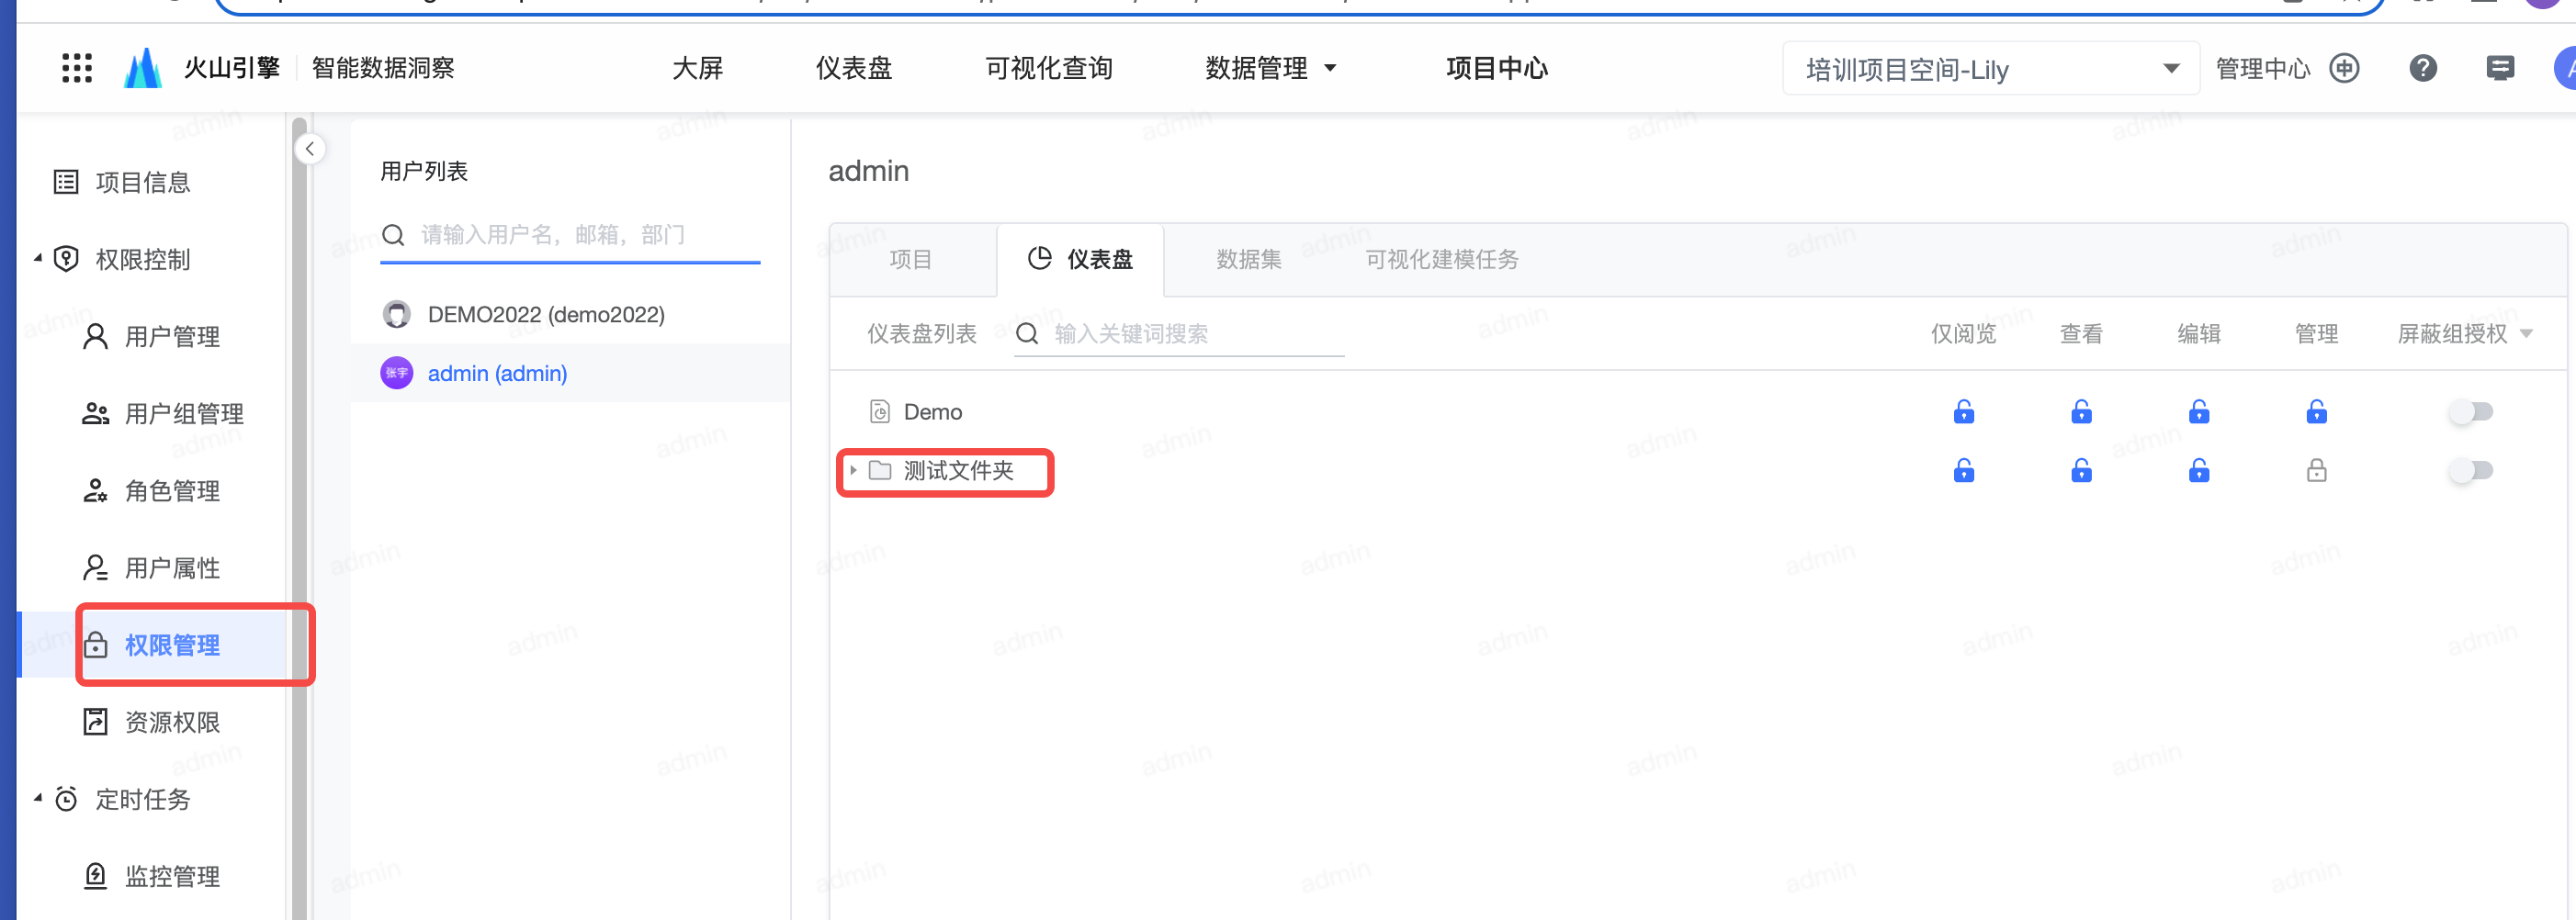2576x920 pixels.
Task: Open the message feedback icon
Action: [x=2499, y=68]
